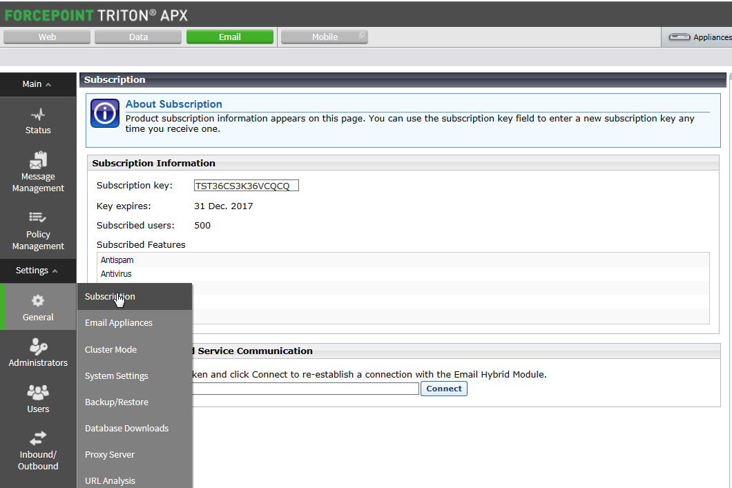The width and height of the screenshot is (732, 488).
Task: Click the Forcepoint TRITON APX logo
Action: coord(96,15)
